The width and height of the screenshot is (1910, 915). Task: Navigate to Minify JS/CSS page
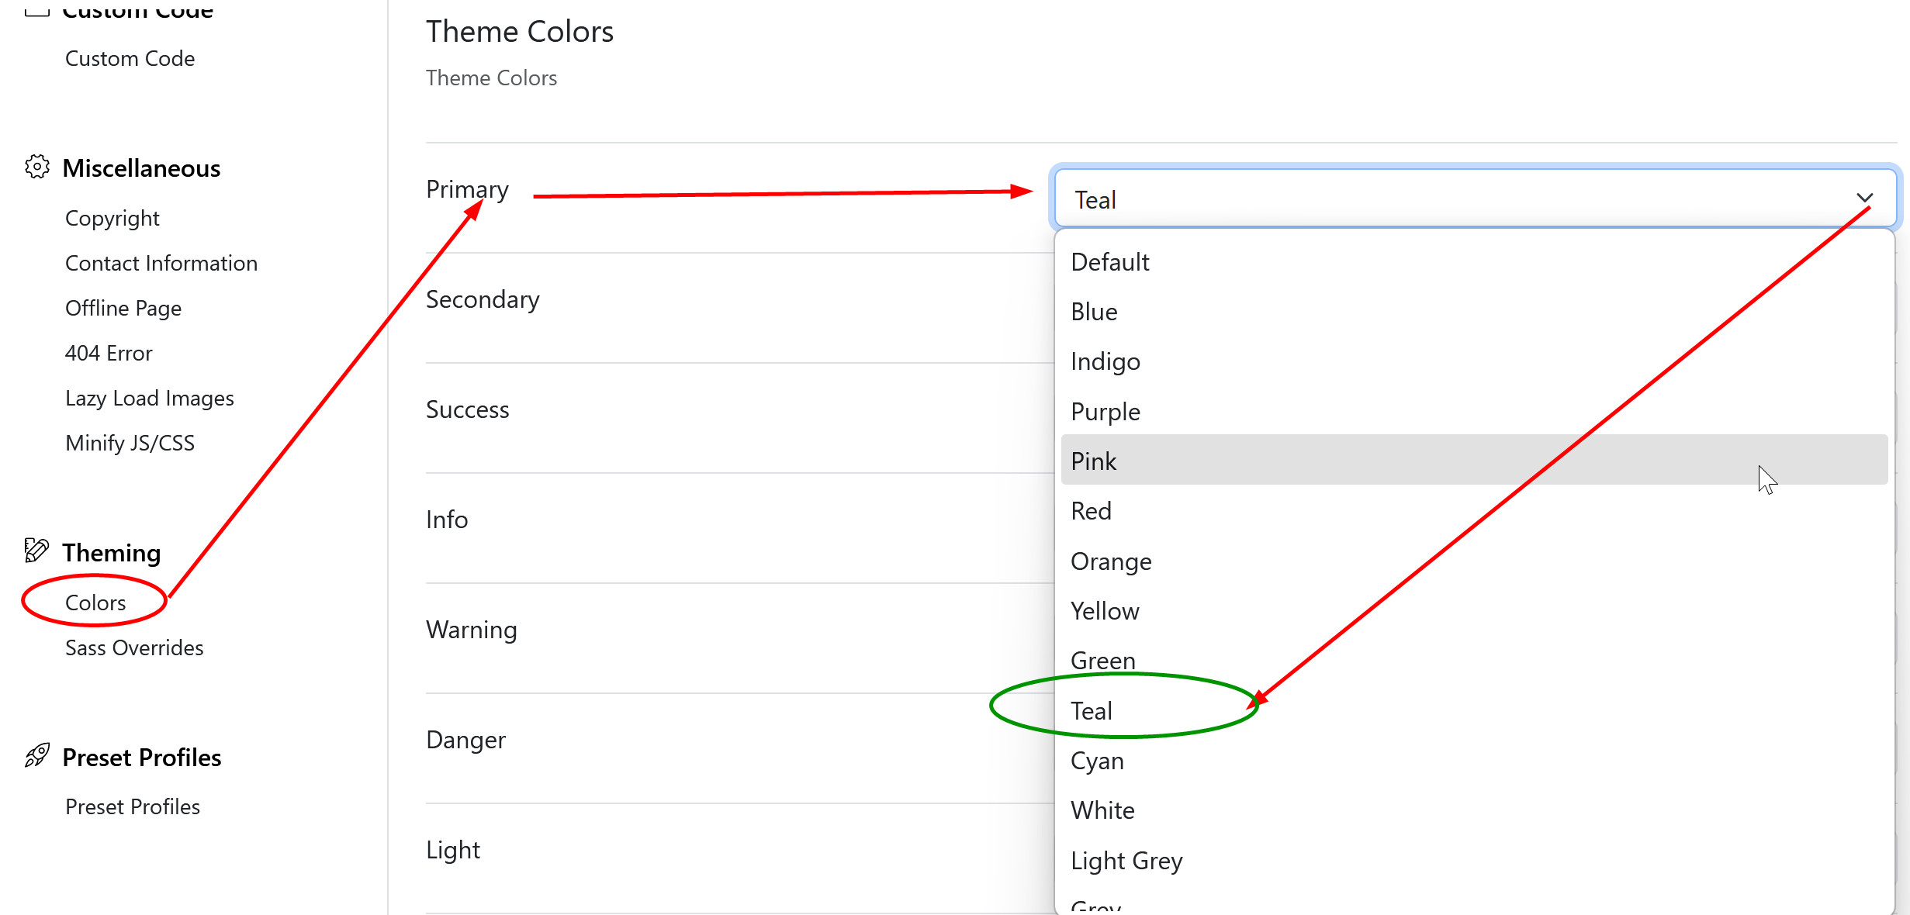(130, 442)
